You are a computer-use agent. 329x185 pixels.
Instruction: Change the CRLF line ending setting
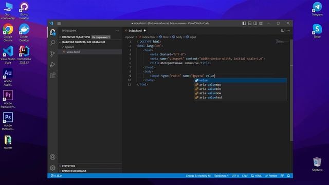pos(245,176)
